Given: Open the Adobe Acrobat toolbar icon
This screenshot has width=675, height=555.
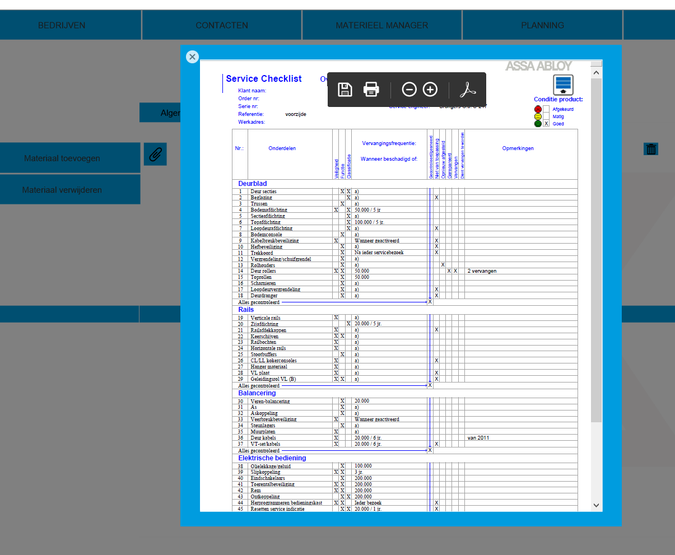Looking at the screenshot, I should 467,90.
